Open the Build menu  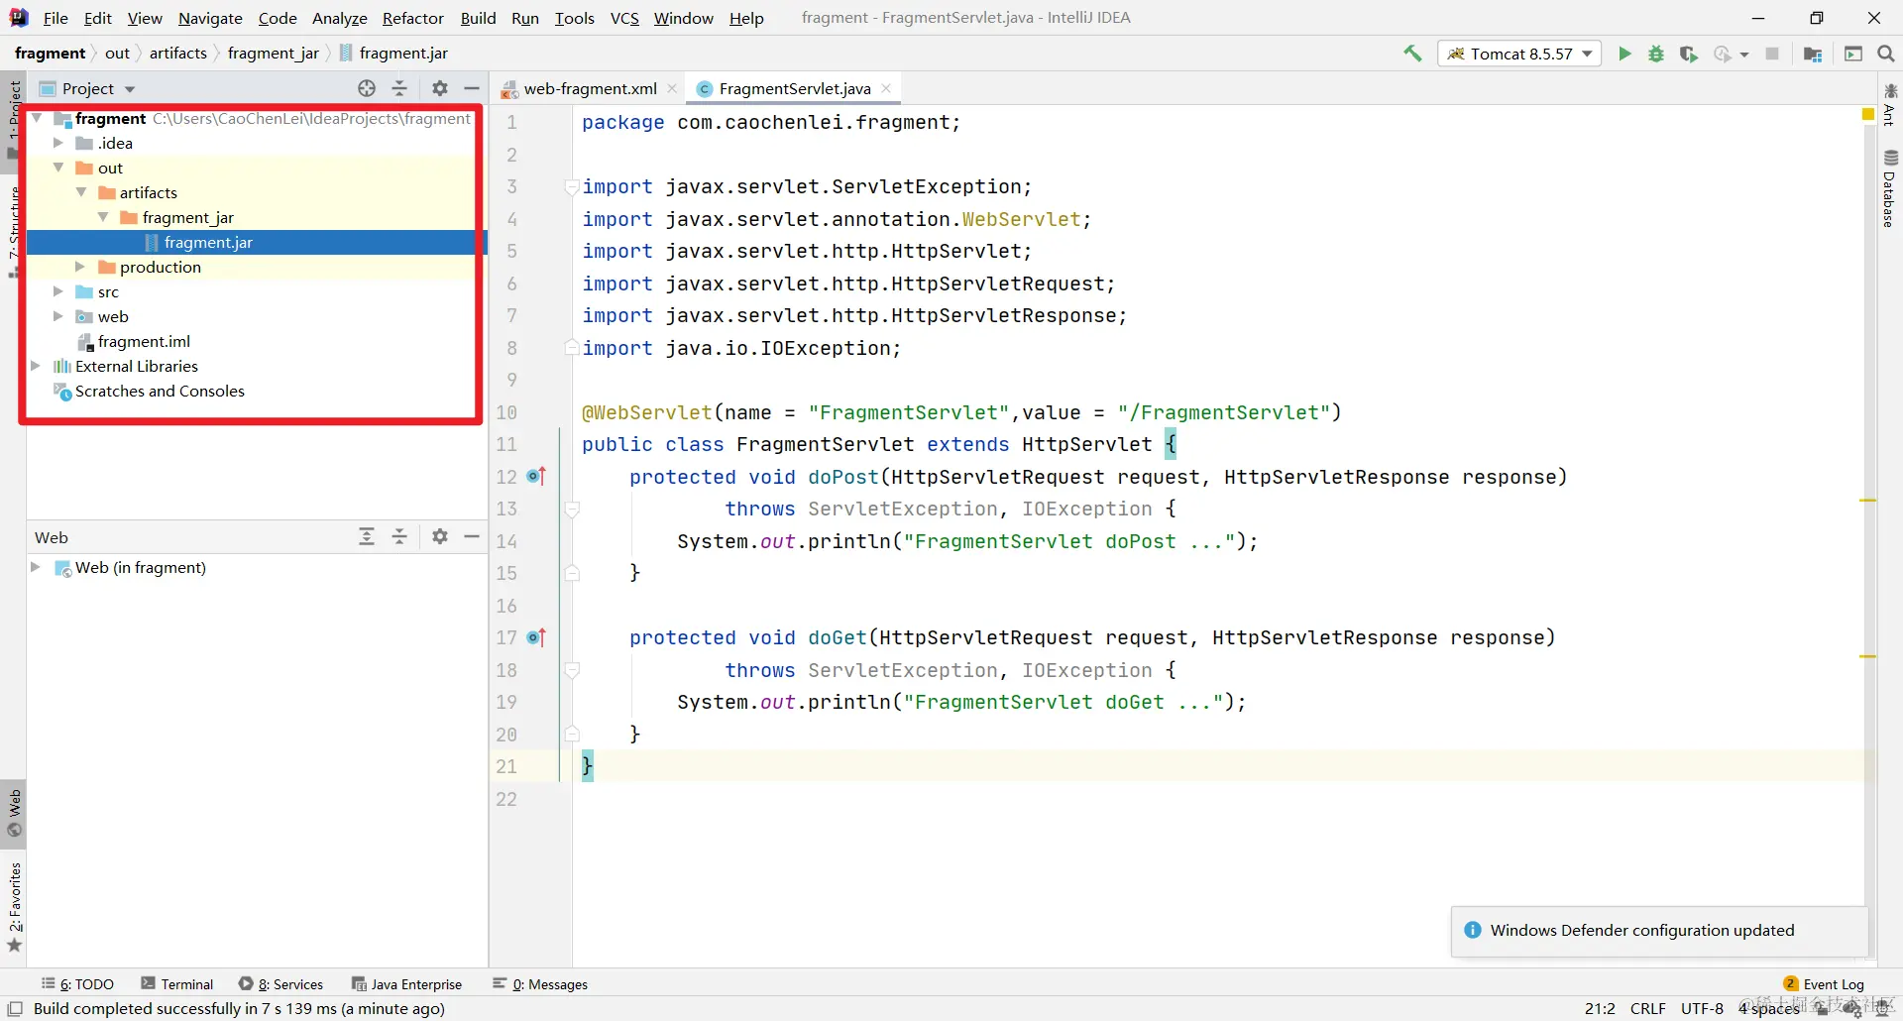pos(478,18)
